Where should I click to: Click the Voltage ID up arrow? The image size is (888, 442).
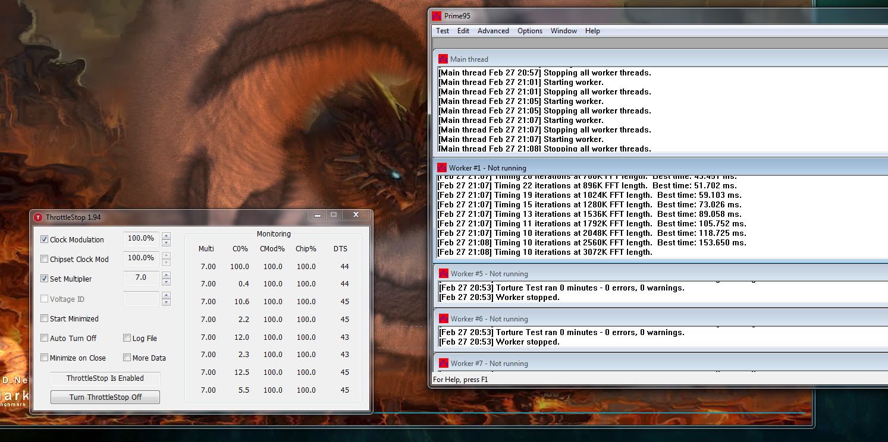166,295
